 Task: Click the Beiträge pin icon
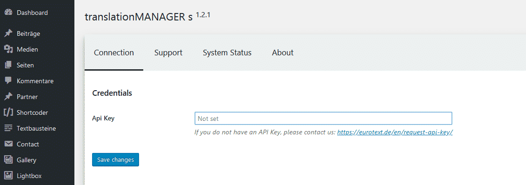tap(8, 33)
